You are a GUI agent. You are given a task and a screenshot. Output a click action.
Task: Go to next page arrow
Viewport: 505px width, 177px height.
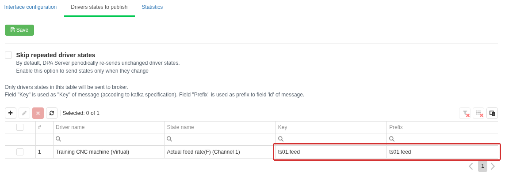point(493,166)
